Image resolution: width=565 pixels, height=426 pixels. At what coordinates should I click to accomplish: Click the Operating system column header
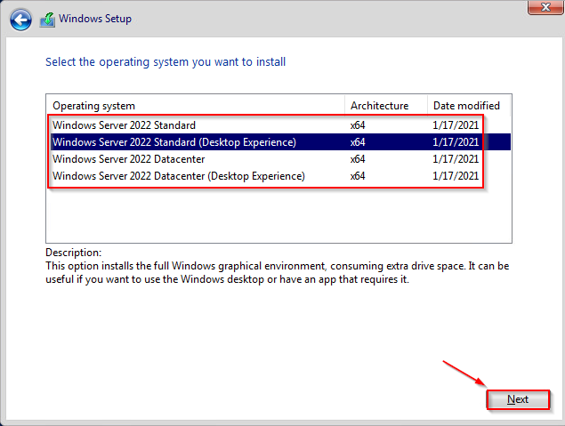pos(196,106)
